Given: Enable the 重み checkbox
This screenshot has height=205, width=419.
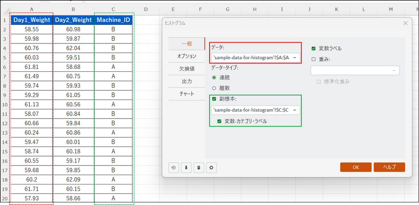Looking at the screenshot, I should 314,59.
